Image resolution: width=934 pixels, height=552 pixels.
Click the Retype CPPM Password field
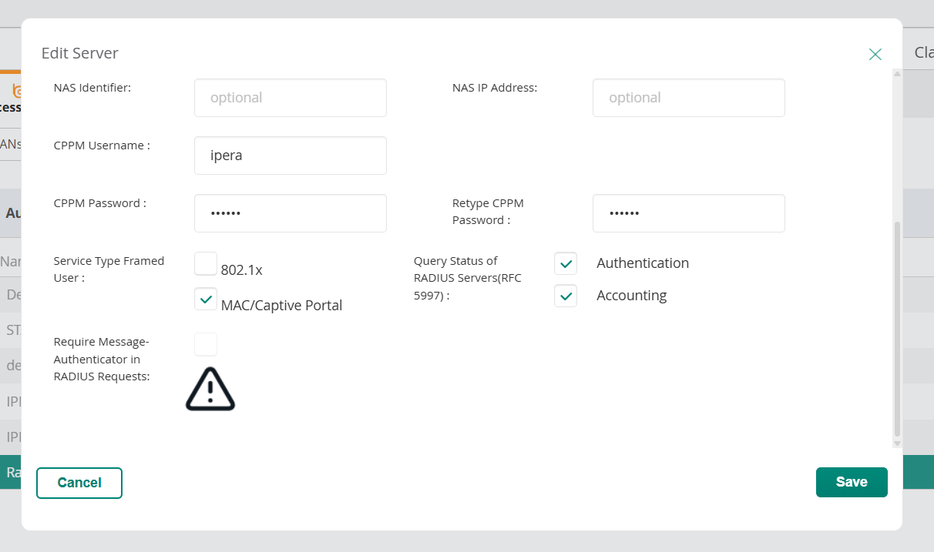[689, 213]
